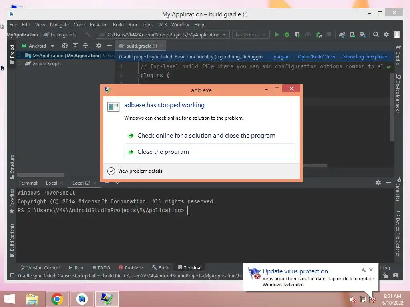Image resolution: width=410 pixels, height=307 pixels.
Task: Open Project panel options gear
Action: [x=98, y=46]
